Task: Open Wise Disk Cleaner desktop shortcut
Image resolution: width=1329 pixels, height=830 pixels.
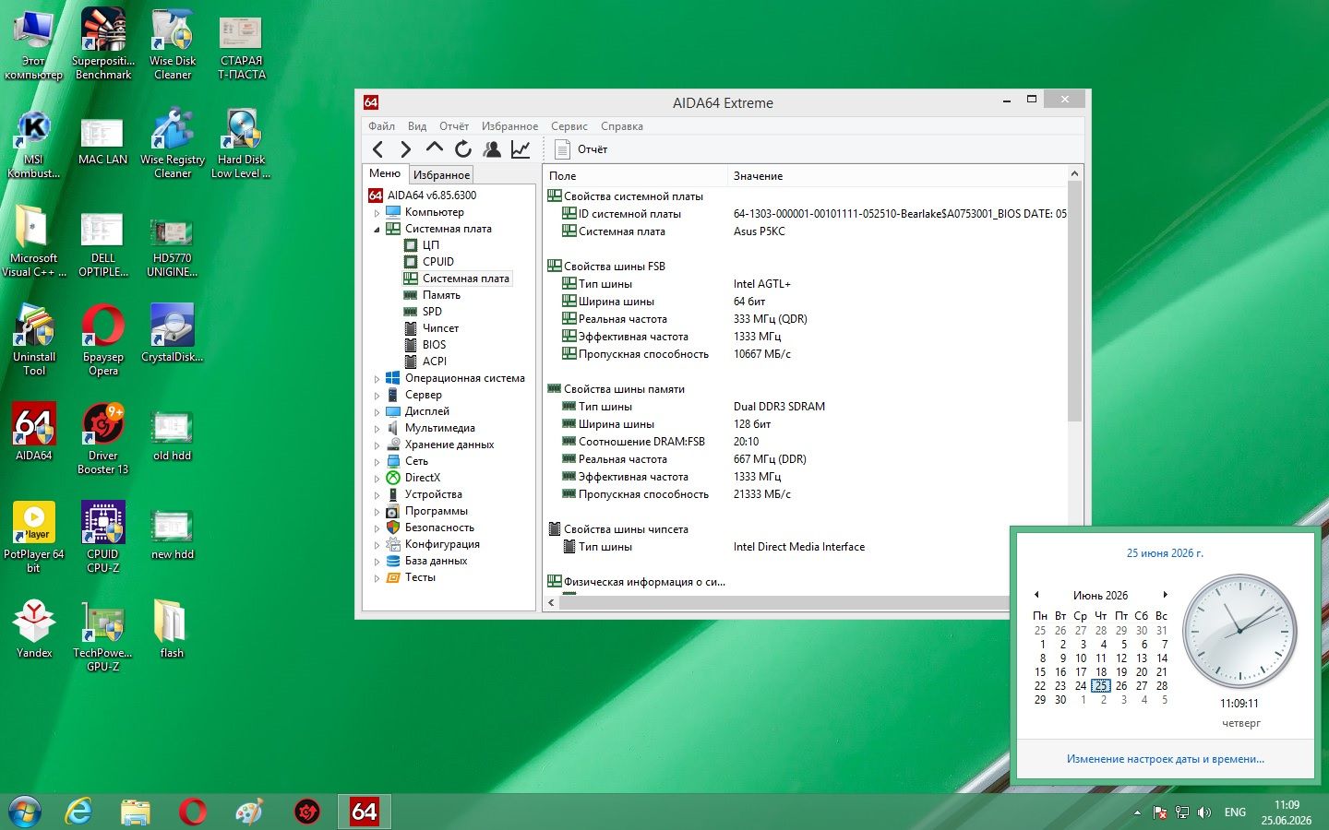Action: tap(173, 43)
